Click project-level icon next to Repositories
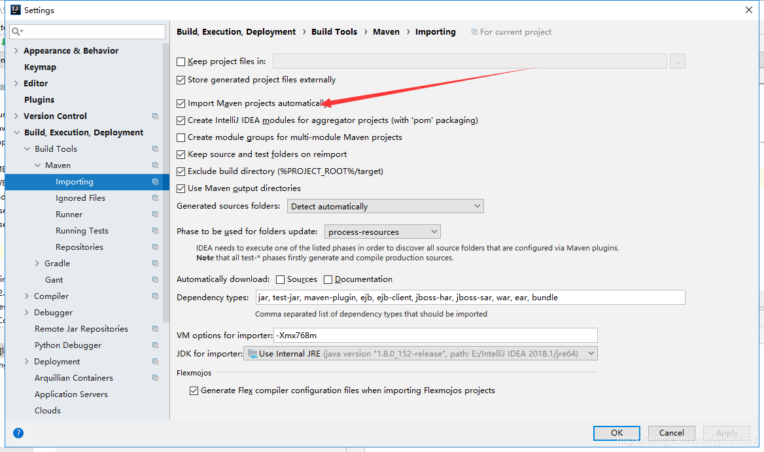The image size is (764, 452). pos(156,247)
